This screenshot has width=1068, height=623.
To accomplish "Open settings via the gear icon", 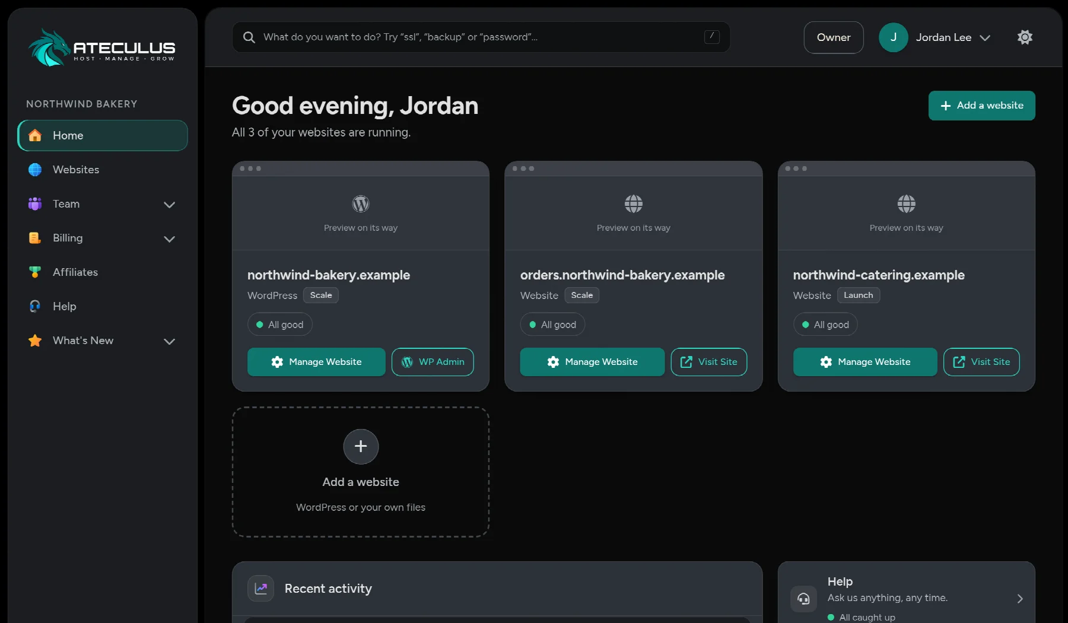I will click(x=1025, y=37).
